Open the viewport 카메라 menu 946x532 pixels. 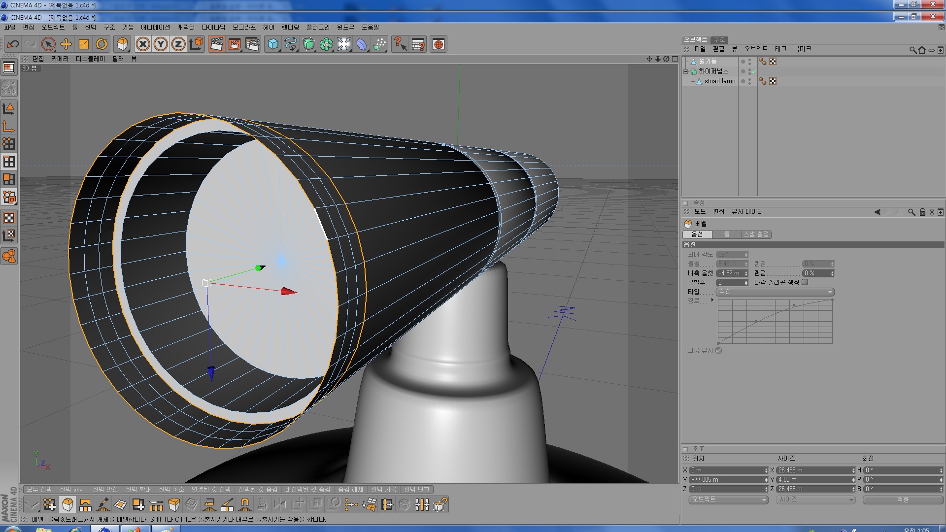pos(60,59)
